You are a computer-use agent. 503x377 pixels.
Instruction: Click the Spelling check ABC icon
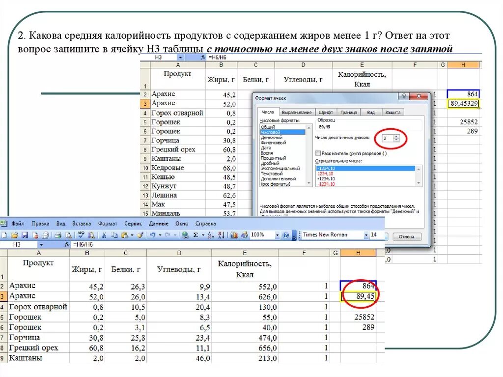[x=81, y=235]
